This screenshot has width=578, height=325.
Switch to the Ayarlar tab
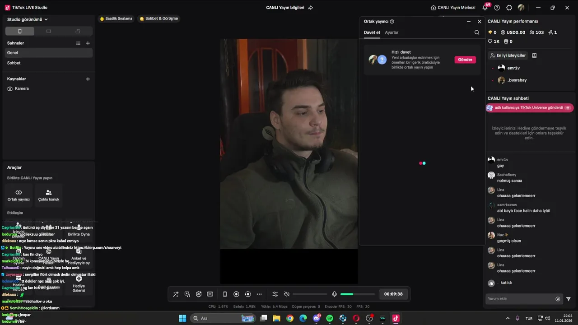[x=392, y=32]
